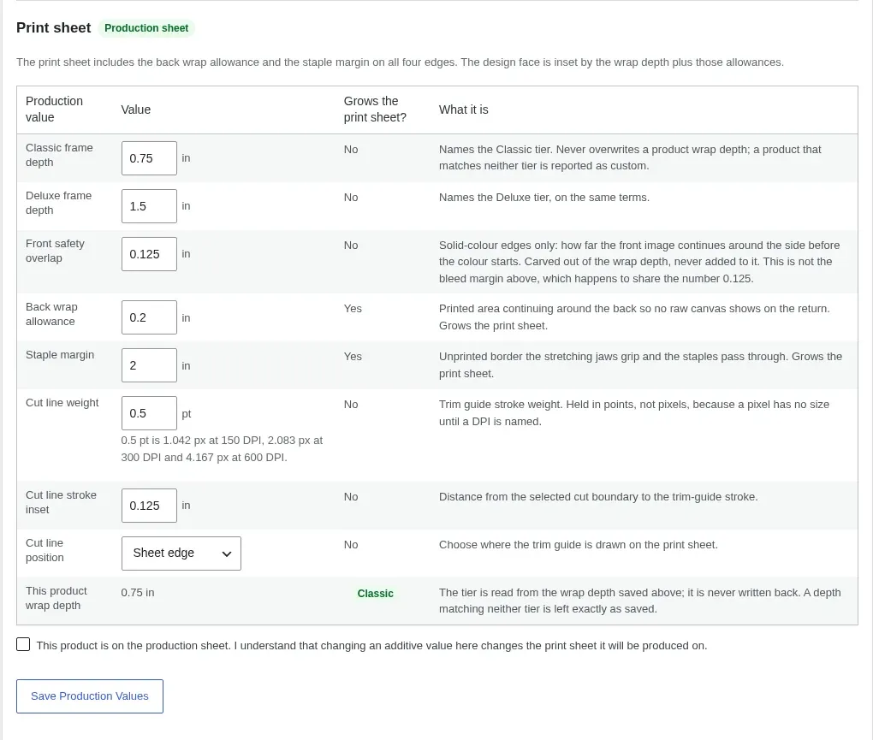The width and height of the screenshot is (873, 740).
Task: Edit the Deluxe frame depth value
Action: pos(149,206)
